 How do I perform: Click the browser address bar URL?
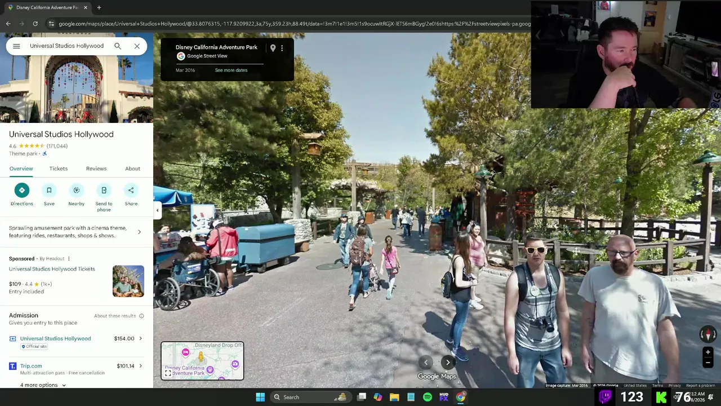click(294, 24)
